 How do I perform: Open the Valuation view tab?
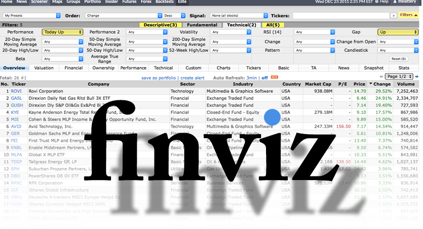coord(44,68)
